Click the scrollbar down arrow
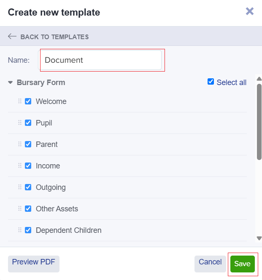This screenshot has height=280, width=262. [259, 238]
